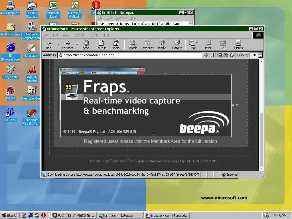The height and width of the screenshot is (219, 292).
Task: Open the Help menu in Internet Explorer
Action: coord(106,35)
